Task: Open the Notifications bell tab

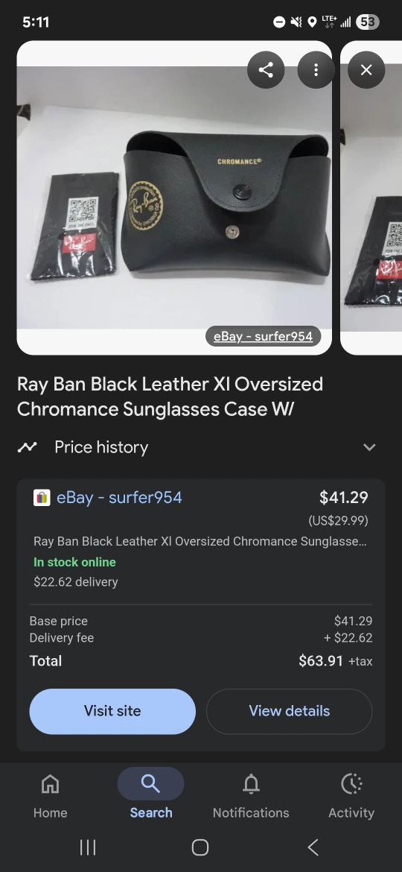Action: pyautogui.click(x=251, y=797)
